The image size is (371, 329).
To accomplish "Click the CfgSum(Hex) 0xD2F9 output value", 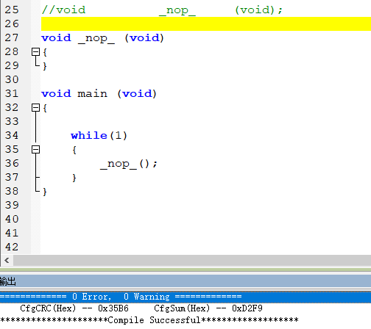I will [x=208, y=308].
